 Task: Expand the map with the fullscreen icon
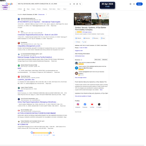(x=107, y=15)
